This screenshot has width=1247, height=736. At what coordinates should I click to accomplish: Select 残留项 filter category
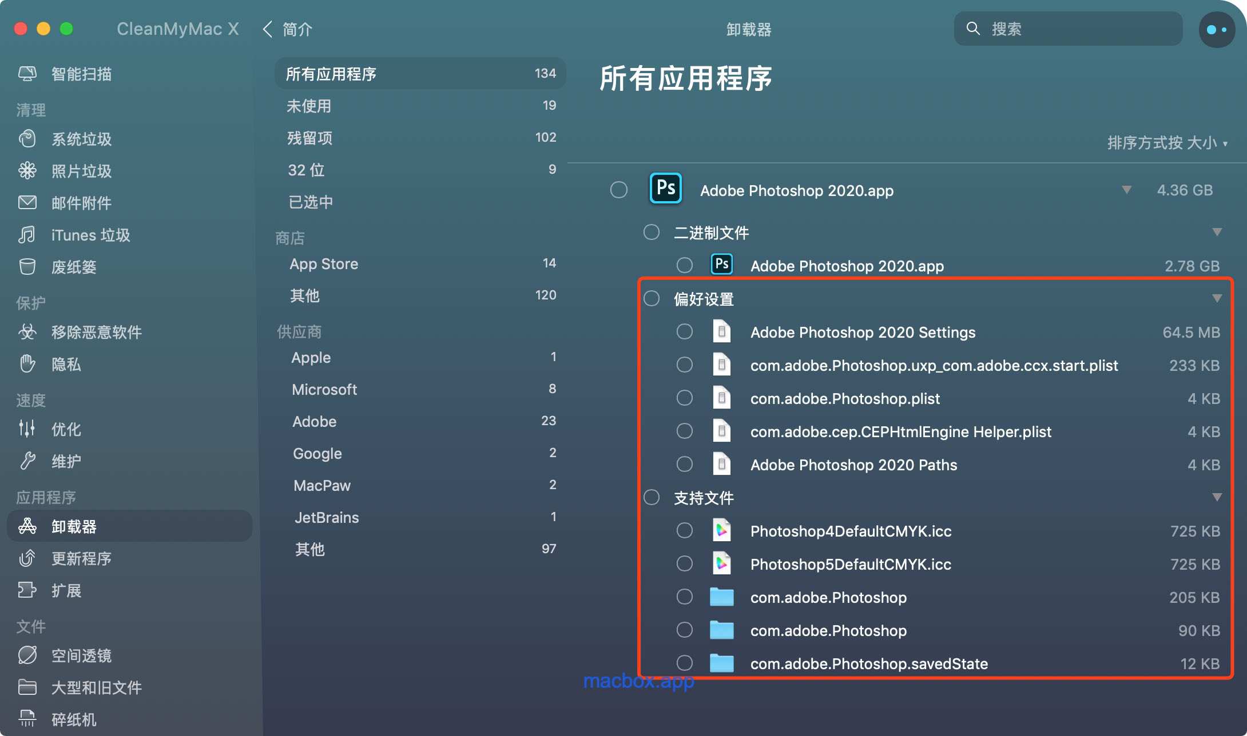(x=420, y=138)
